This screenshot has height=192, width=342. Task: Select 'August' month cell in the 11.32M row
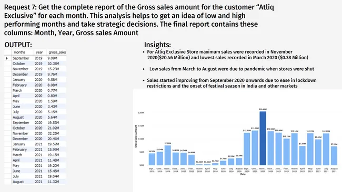(x=18, y=182)
